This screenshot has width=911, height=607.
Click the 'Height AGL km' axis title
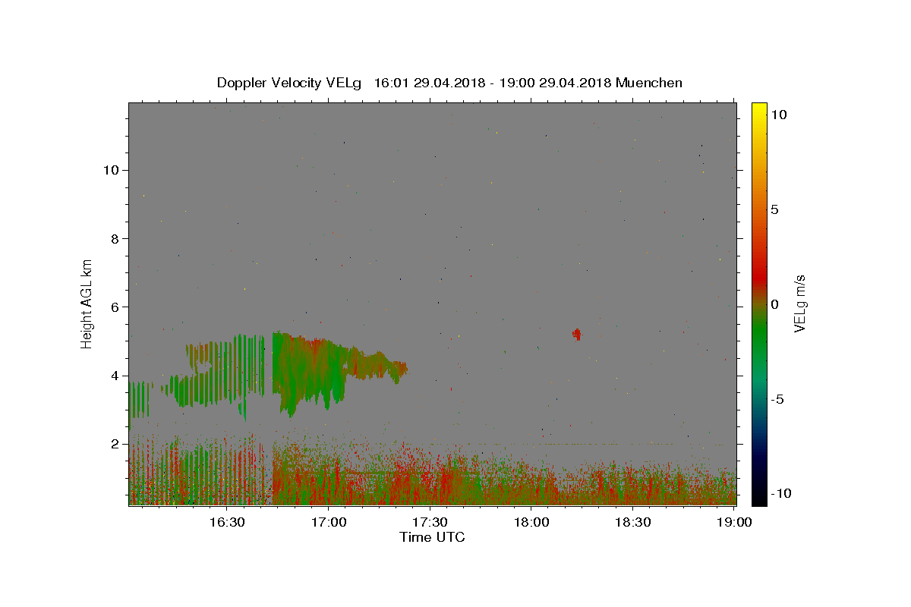tap(87, 303)
